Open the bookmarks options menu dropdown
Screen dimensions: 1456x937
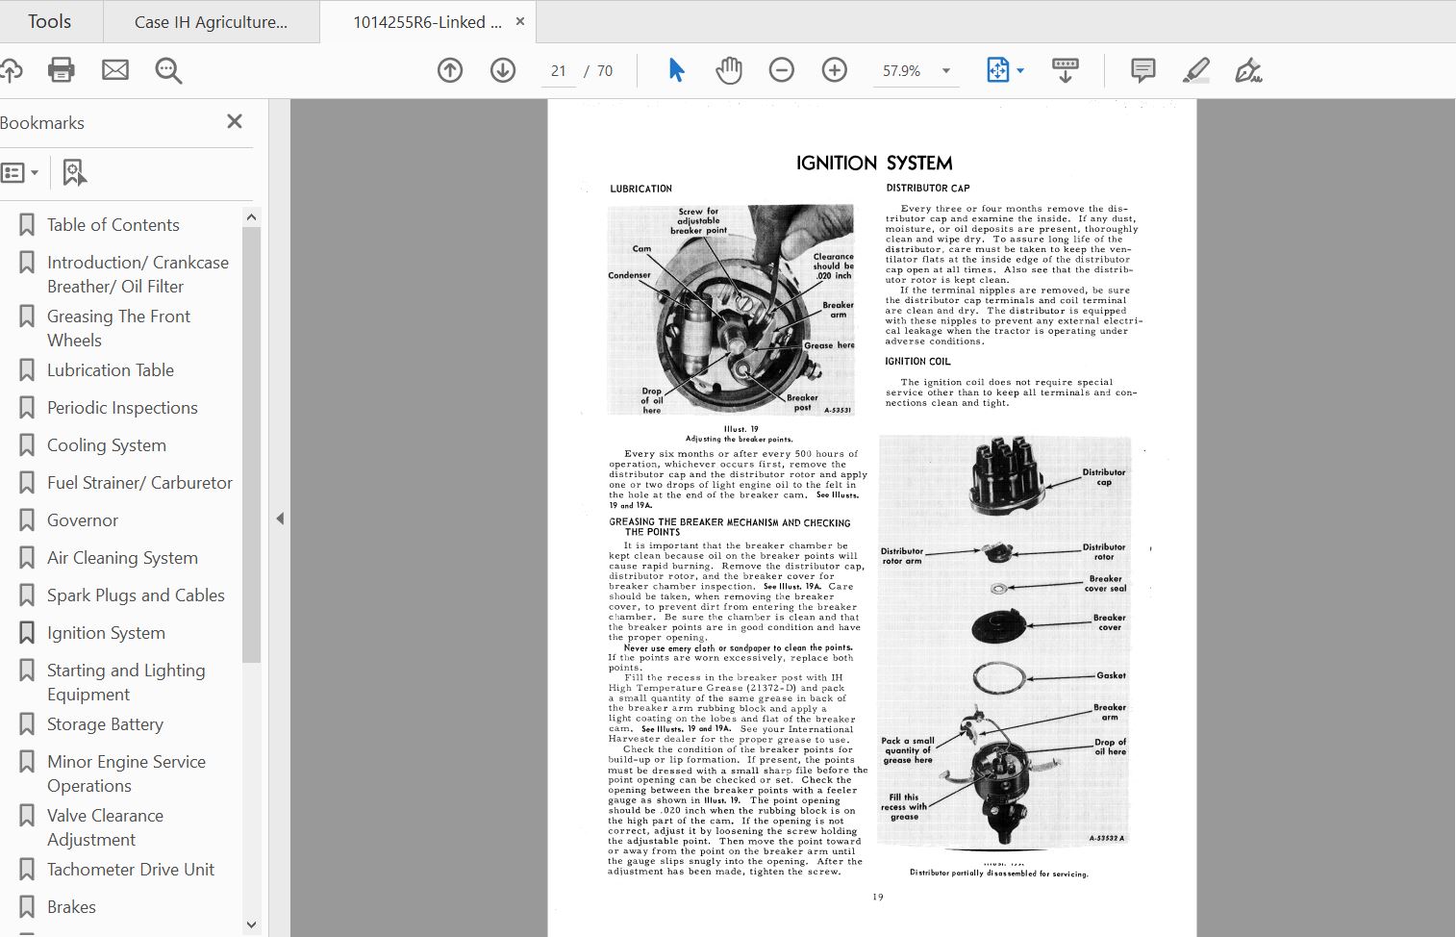20,173
